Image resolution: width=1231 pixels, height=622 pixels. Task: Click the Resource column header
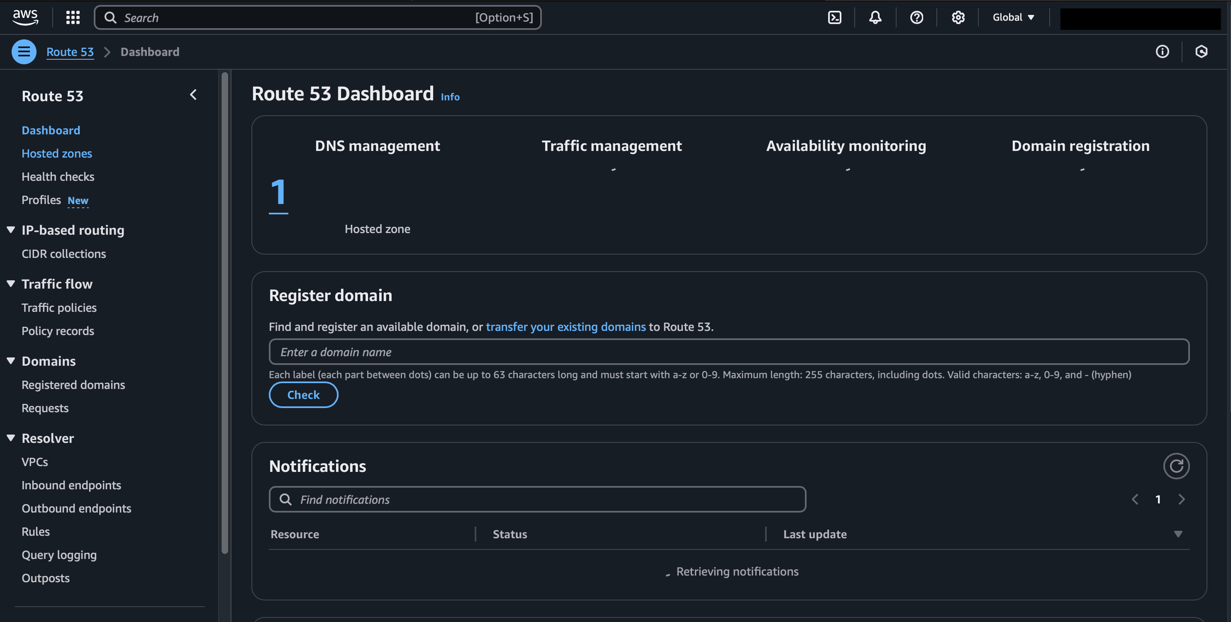click(x=295, y=534)
